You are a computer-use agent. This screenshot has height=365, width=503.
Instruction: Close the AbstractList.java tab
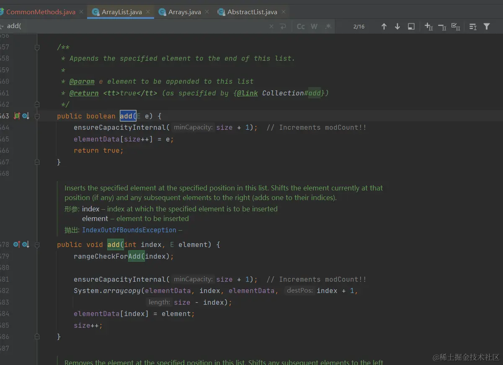(284, 12)
